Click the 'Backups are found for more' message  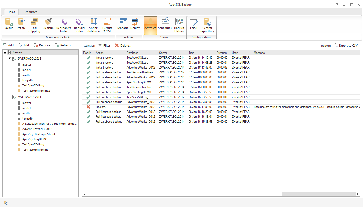[x=307, y=107]
